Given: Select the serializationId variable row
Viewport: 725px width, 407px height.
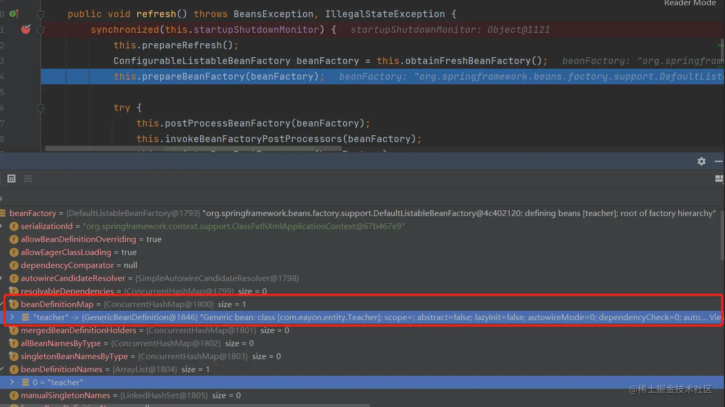Looking at the screenshot, I should coord(361,226).
